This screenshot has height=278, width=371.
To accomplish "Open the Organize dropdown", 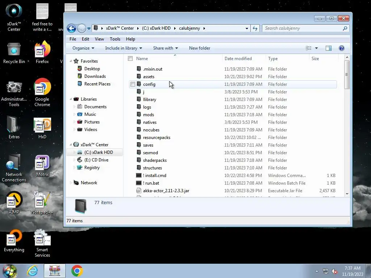I will coord(83,48).
